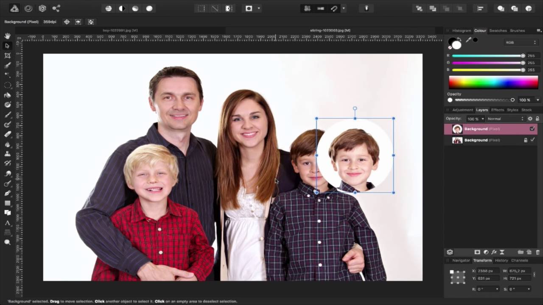Switch to the Liquify persona
This screenshot has width=543, height=305.
coord(28,8)
